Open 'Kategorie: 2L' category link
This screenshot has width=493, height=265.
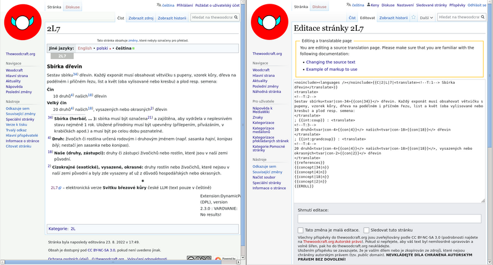73,229
